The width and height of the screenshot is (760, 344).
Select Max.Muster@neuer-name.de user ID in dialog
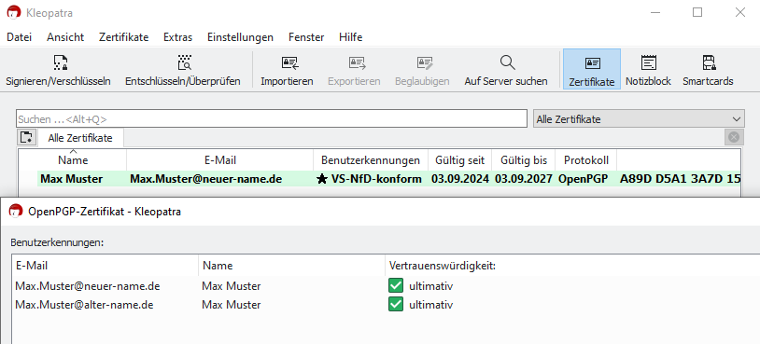pos(88,286)
